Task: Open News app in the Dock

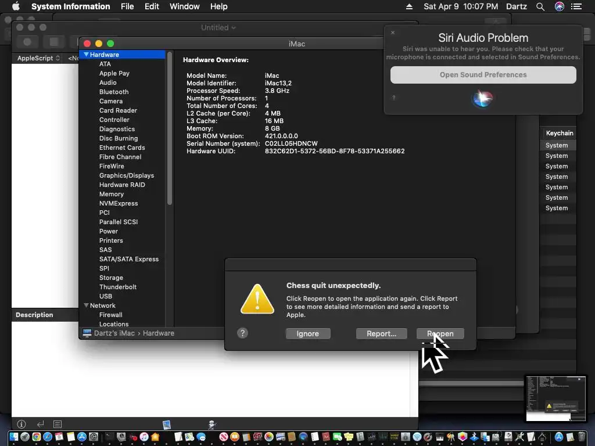Action: pos(224,437)
